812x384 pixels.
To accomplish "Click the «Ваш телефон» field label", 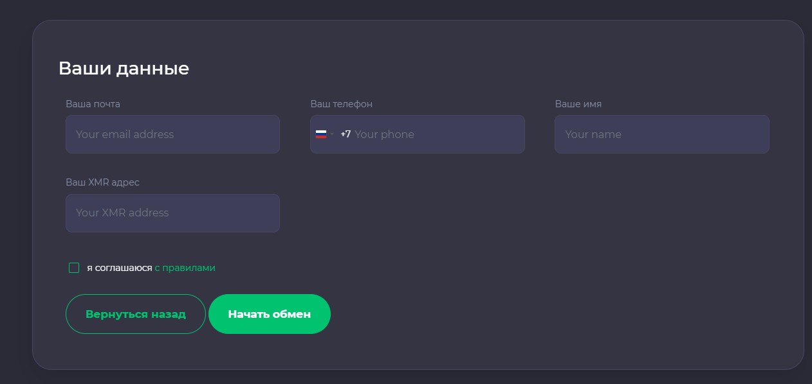I will [341, 104].
